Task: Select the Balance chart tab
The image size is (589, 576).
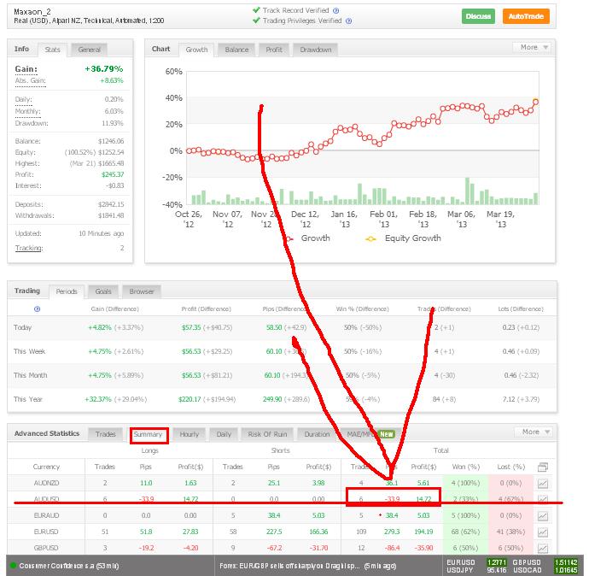Action: point(236,50)
